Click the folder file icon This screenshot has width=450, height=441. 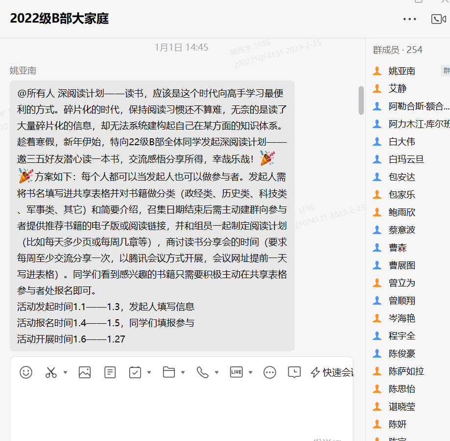(169, 372)
